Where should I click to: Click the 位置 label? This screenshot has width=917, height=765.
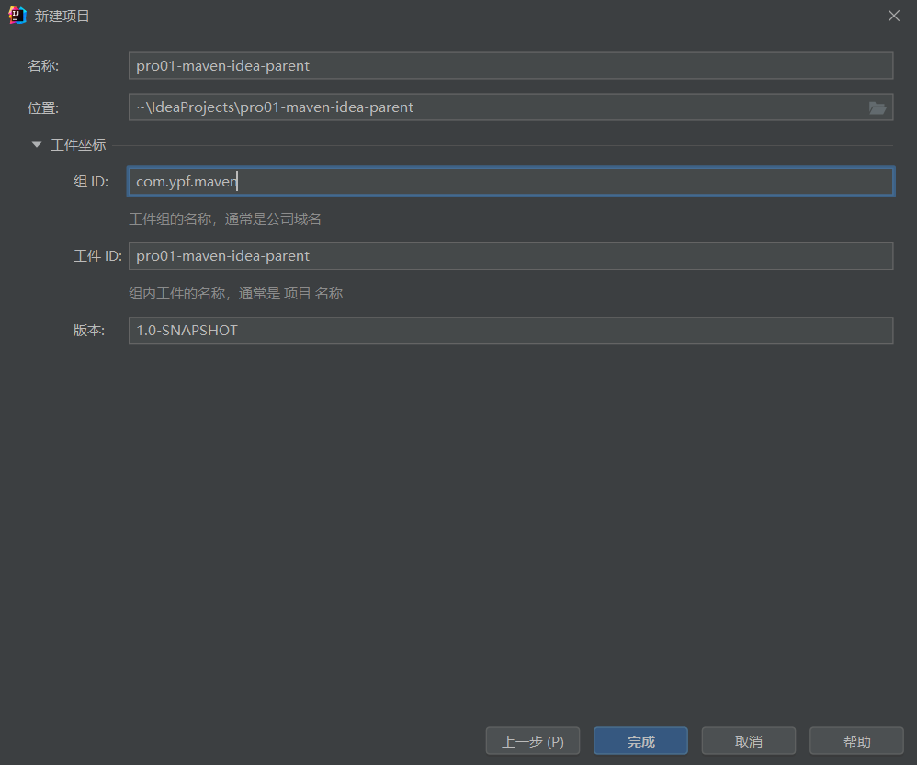click(x=43, y=108)
